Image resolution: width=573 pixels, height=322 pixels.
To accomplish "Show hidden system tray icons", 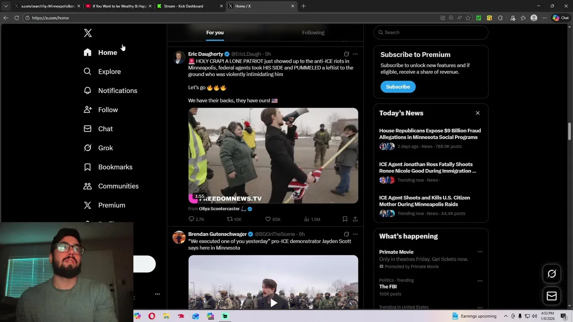I will (x=506, y=316).
